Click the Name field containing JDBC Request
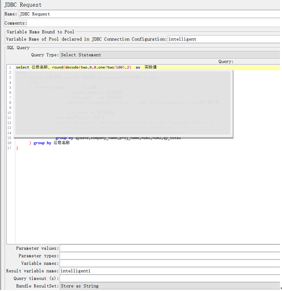This screenshot has height=291, width=282. pyautogui.click(x=149, y=14)
